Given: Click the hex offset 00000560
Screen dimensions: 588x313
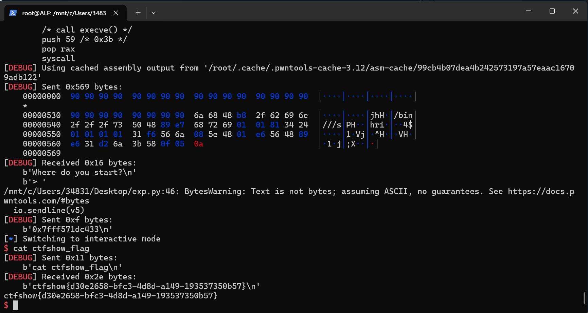Looking at the screenshot, I should (42, 144).
